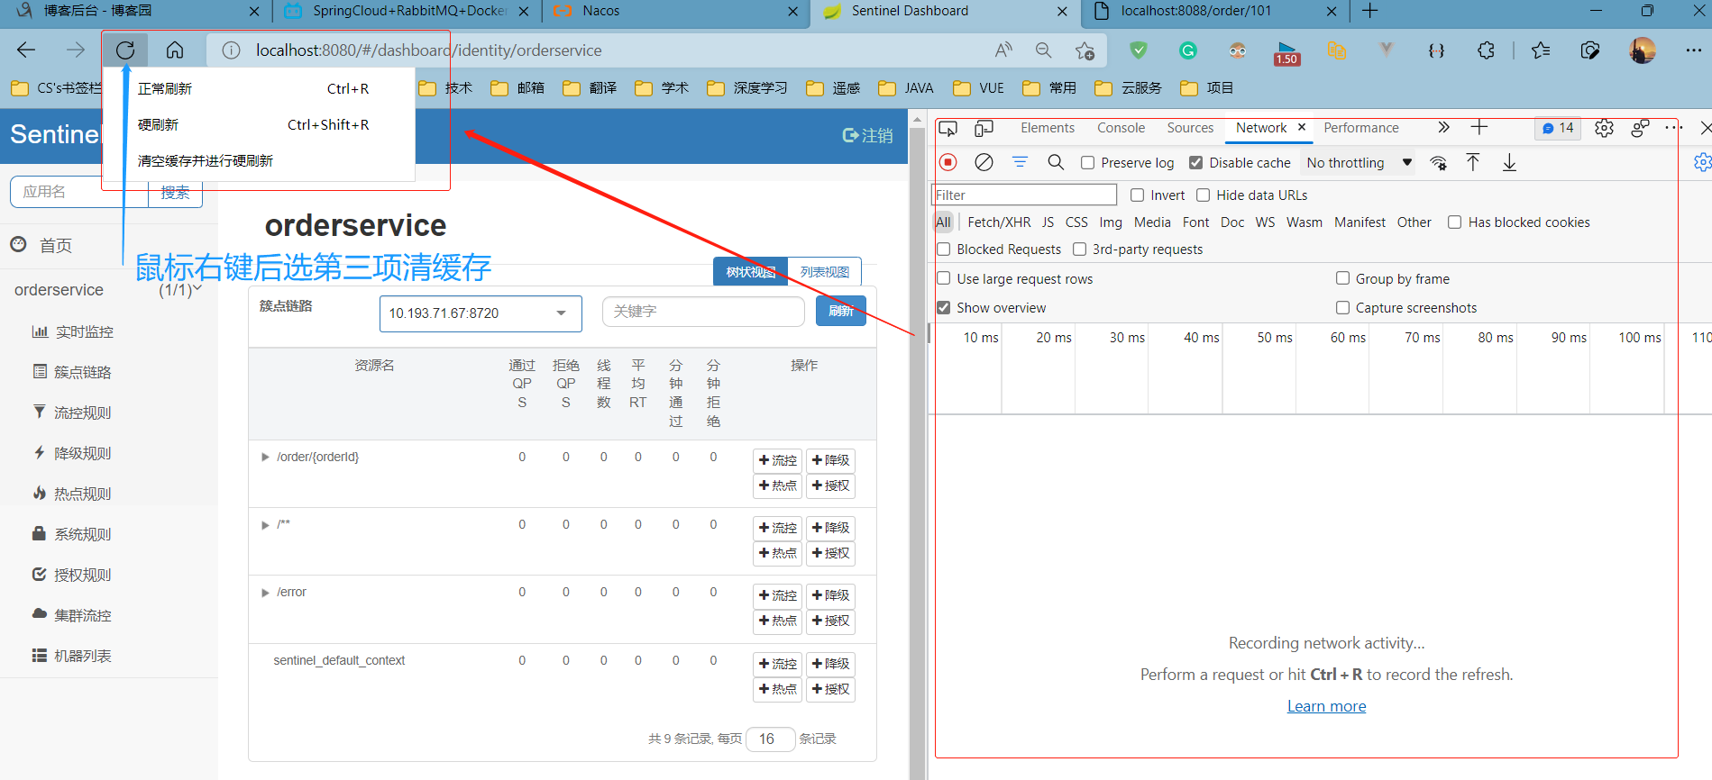1712x780 pixels.
Task: Expand the /error resource row
Action: 265,592
